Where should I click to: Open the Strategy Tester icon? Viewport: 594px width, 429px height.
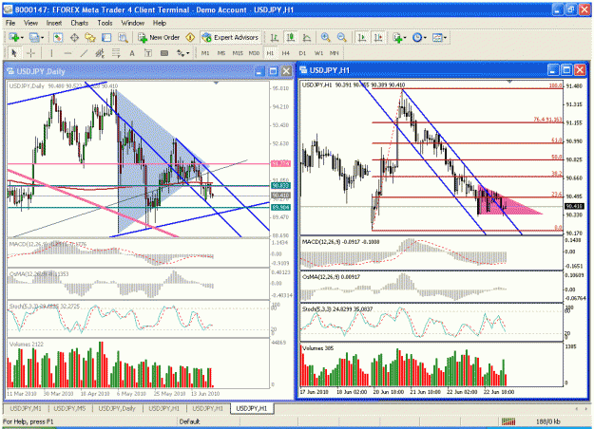123,37
